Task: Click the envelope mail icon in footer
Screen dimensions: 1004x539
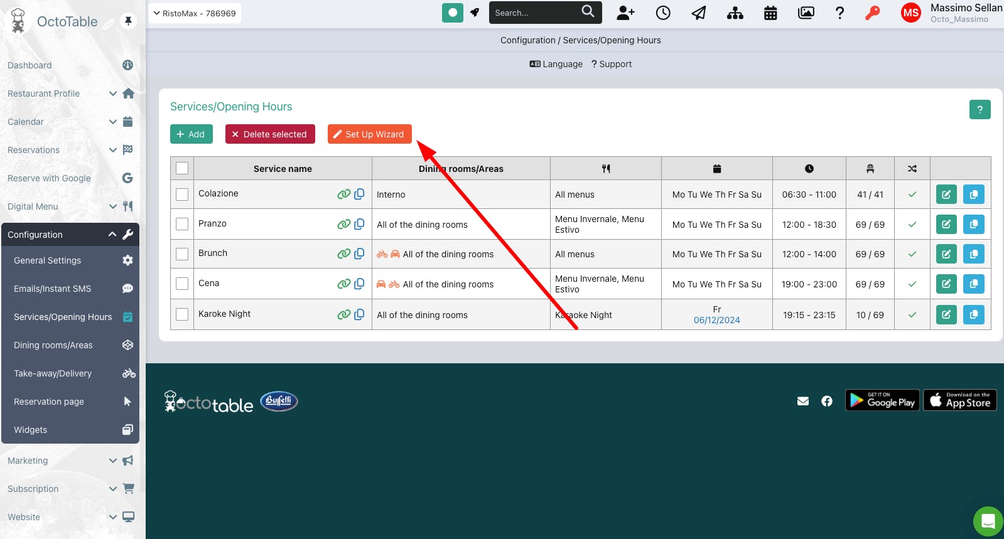Action: 803,401
